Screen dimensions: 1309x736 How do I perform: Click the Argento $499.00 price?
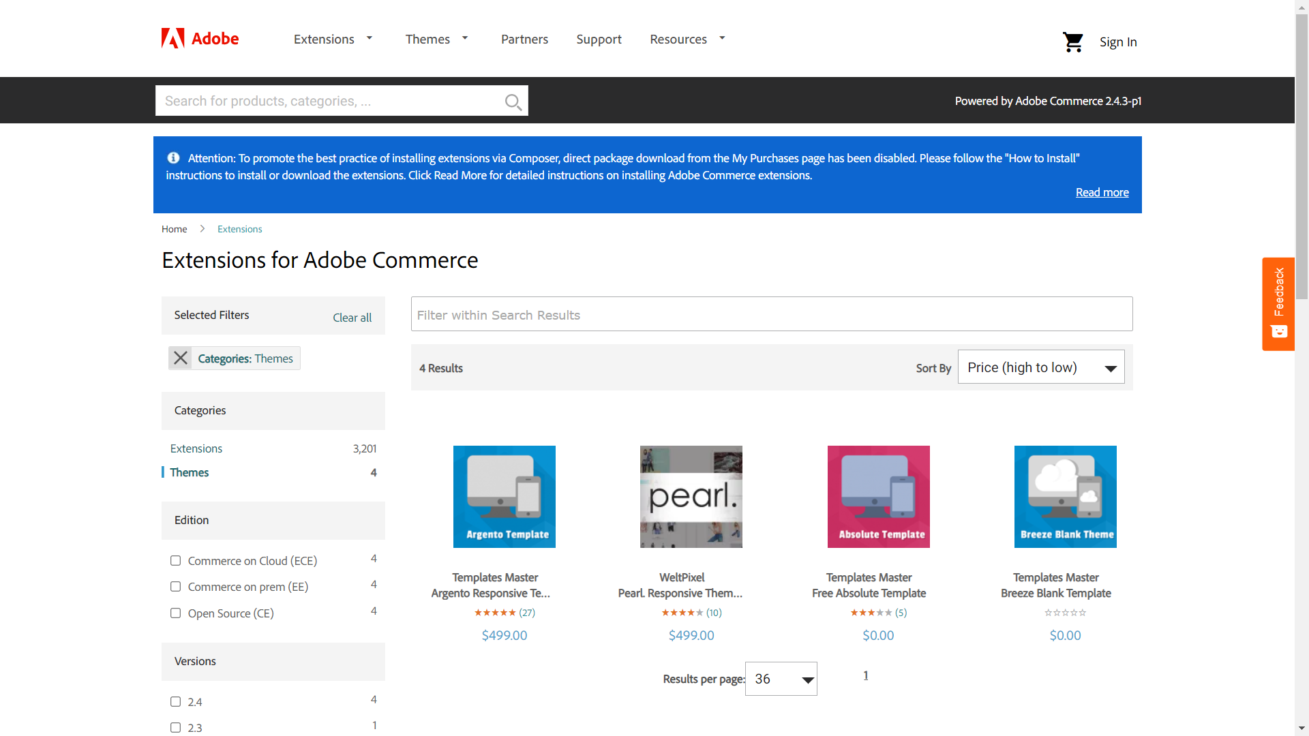505,636
